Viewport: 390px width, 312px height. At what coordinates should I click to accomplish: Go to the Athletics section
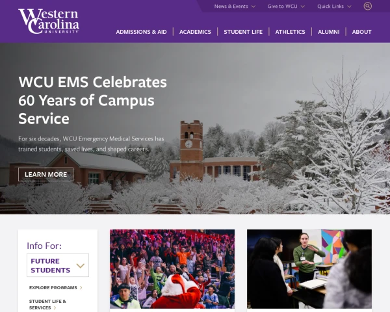tap(290, 32)
